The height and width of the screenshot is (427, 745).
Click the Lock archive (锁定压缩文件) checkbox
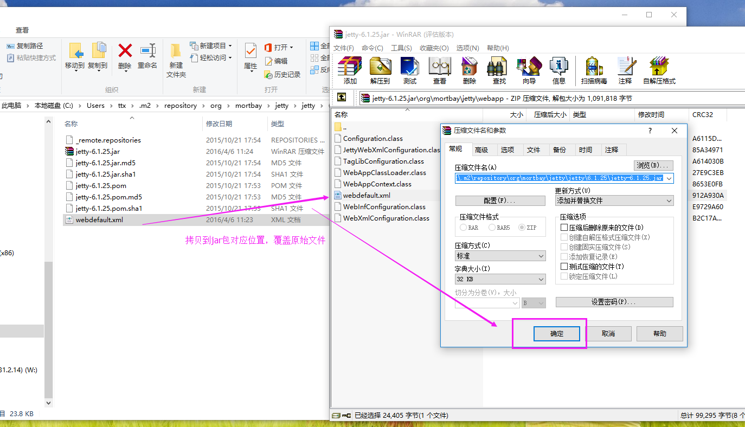564,276
